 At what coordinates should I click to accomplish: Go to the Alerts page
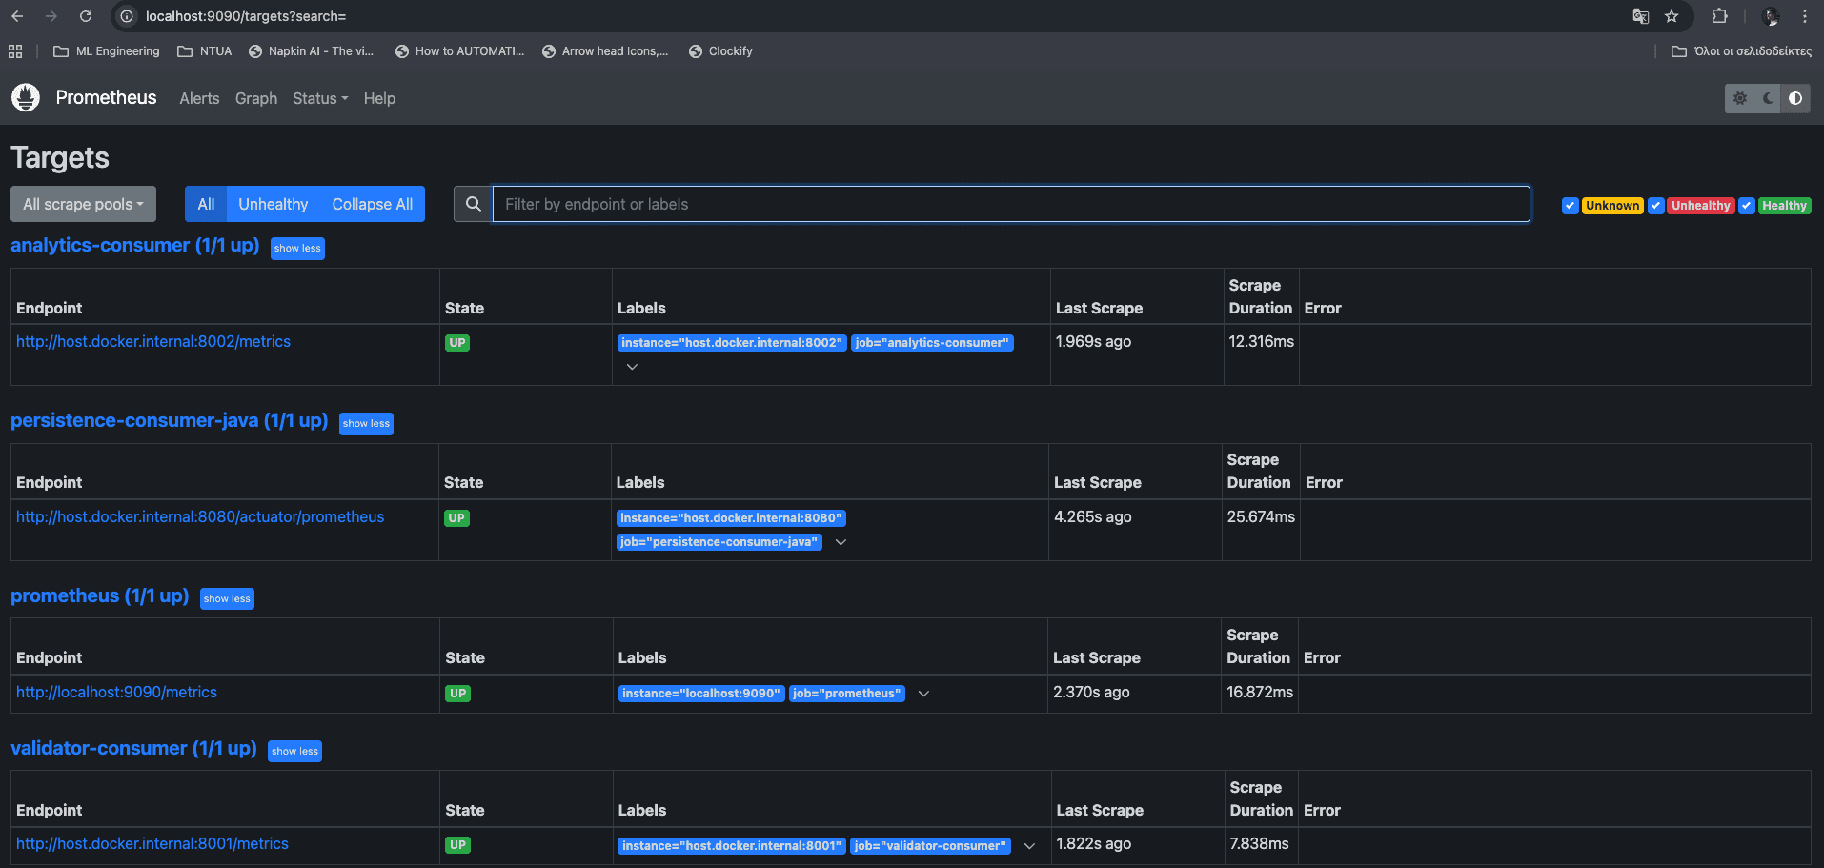(199, 98)
